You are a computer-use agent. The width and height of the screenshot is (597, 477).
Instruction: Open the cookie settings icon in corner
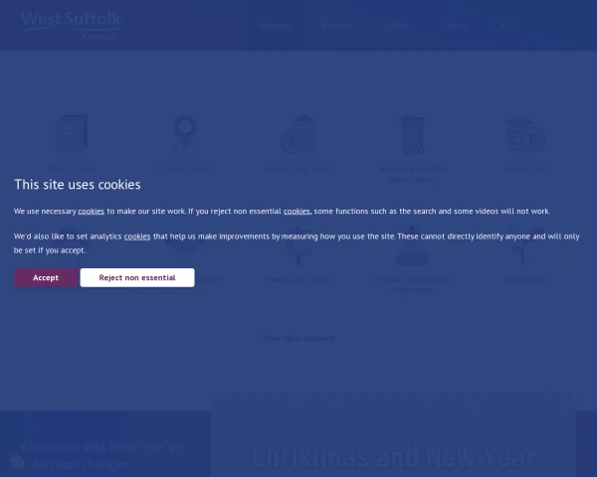coord(17,461)
